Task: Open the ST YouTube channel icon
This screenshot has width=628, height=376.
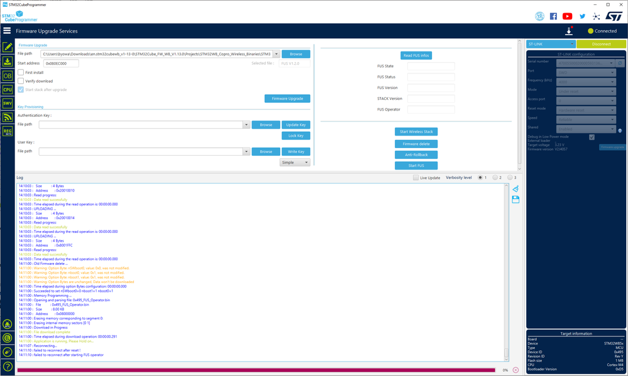Action: [x=567, y=16]
